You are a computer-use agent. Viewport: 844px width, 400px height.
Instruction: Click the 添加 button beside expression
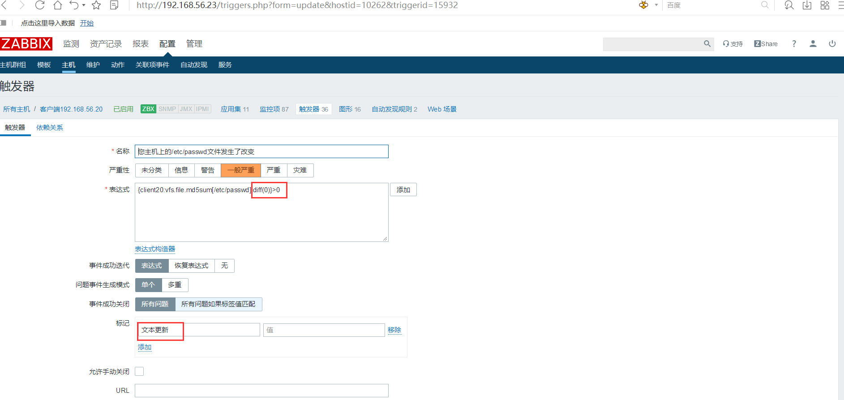pos(403,190)
